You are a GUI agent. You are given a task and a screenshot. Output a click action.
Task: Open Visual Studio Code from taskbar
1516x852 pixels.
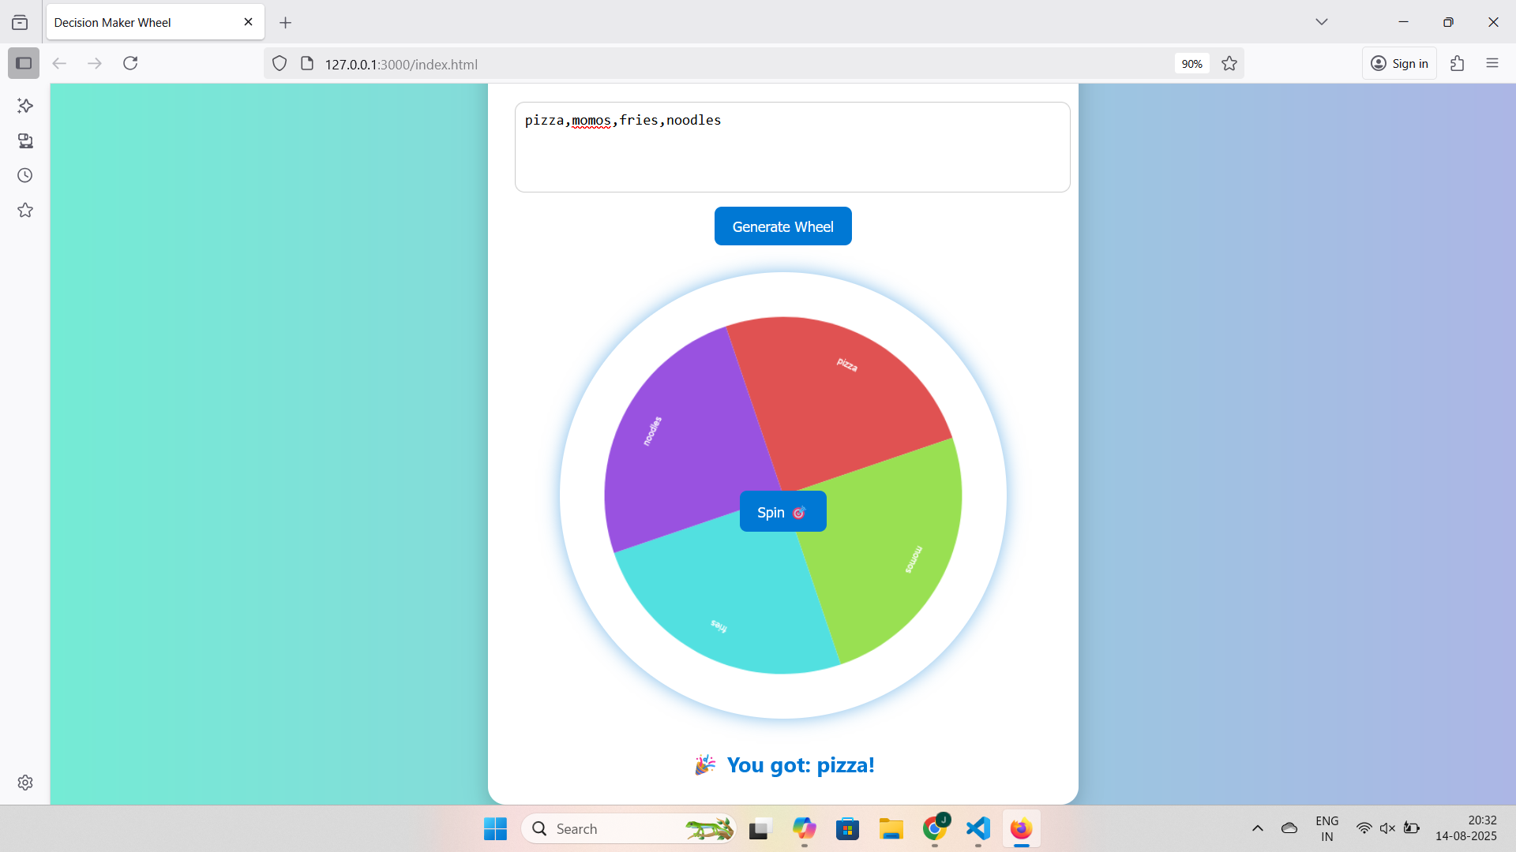tap(978, 828)
